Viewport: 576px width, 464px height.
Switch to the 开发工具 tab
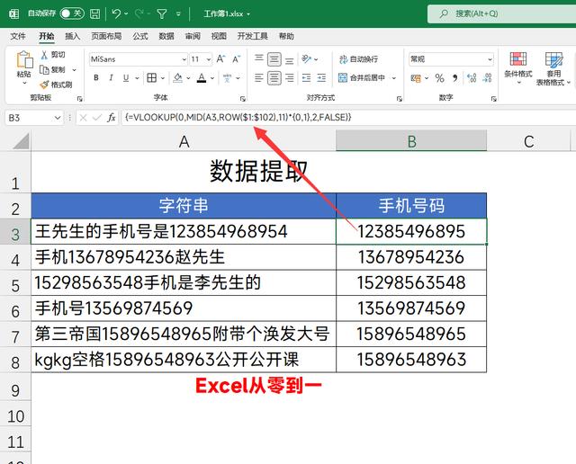252,36
